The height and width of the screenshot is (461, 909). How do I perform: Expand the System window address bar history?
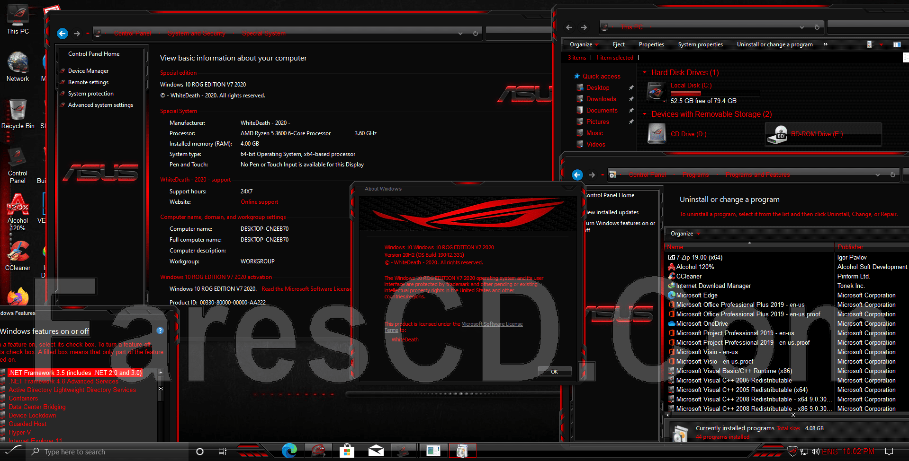pyautogui.click(x=460, y=34)
